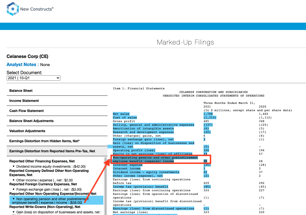Select Non operating pension and other postretirement item
This screenshot has height=215, width=306.
point(56,201)
